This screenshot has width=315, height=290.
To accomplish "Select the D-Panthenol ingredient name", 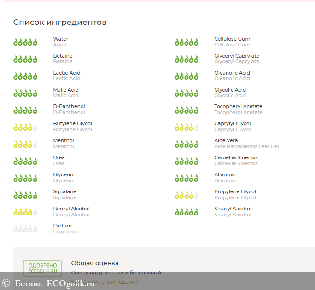I will coord(69,107).
